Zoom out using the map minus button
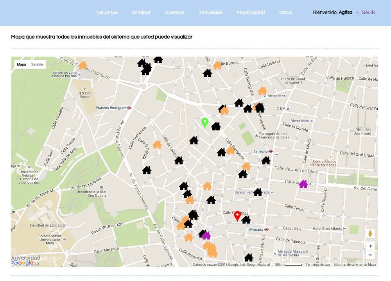 tap(370, 255)
